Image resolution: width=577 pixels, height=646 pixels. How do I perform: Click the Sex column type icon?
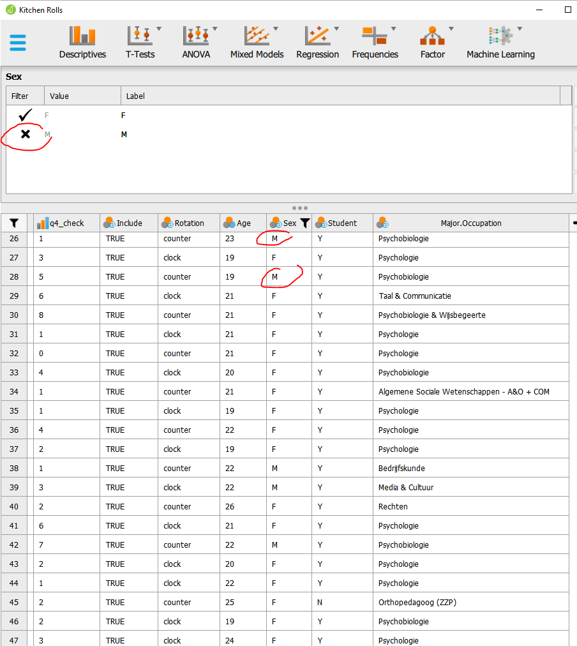click(276, 223)
